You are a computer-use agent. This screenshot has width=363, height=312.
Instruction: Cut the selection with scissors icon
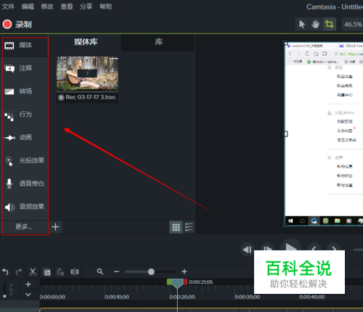click(x=33, y=272)
